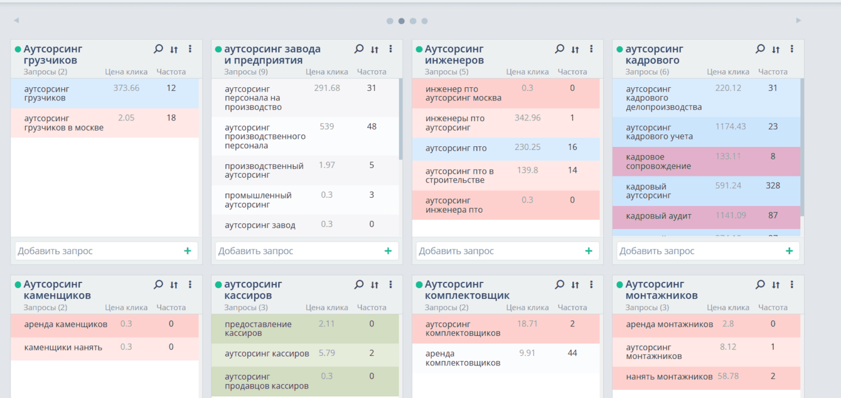Viewport: 841px width, 398px height.
Task: Switch to fourth carousel page dot
Action: click(x=425, y=21)
